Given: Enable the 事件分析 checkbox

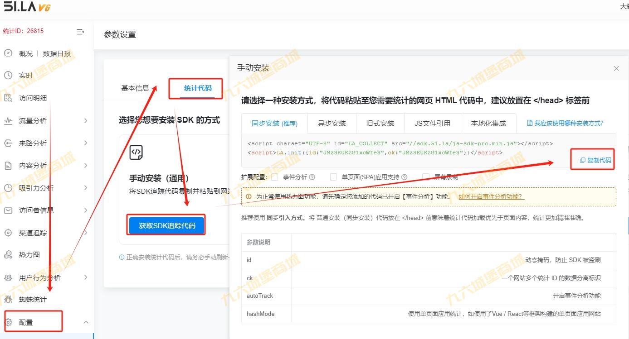Looking at the screenshot, I should pyautogui.click(x=274, y=177).
